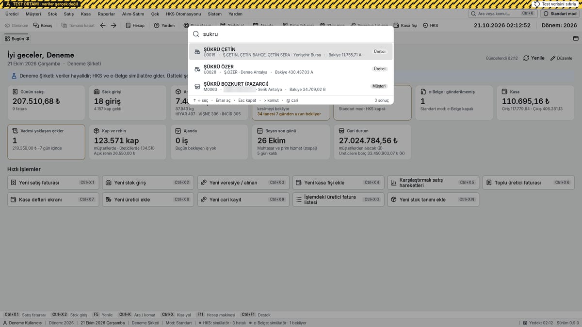The image size is (582, 327).
Task: Open Kasa defteri ekranı
Action: click(52, 200)
